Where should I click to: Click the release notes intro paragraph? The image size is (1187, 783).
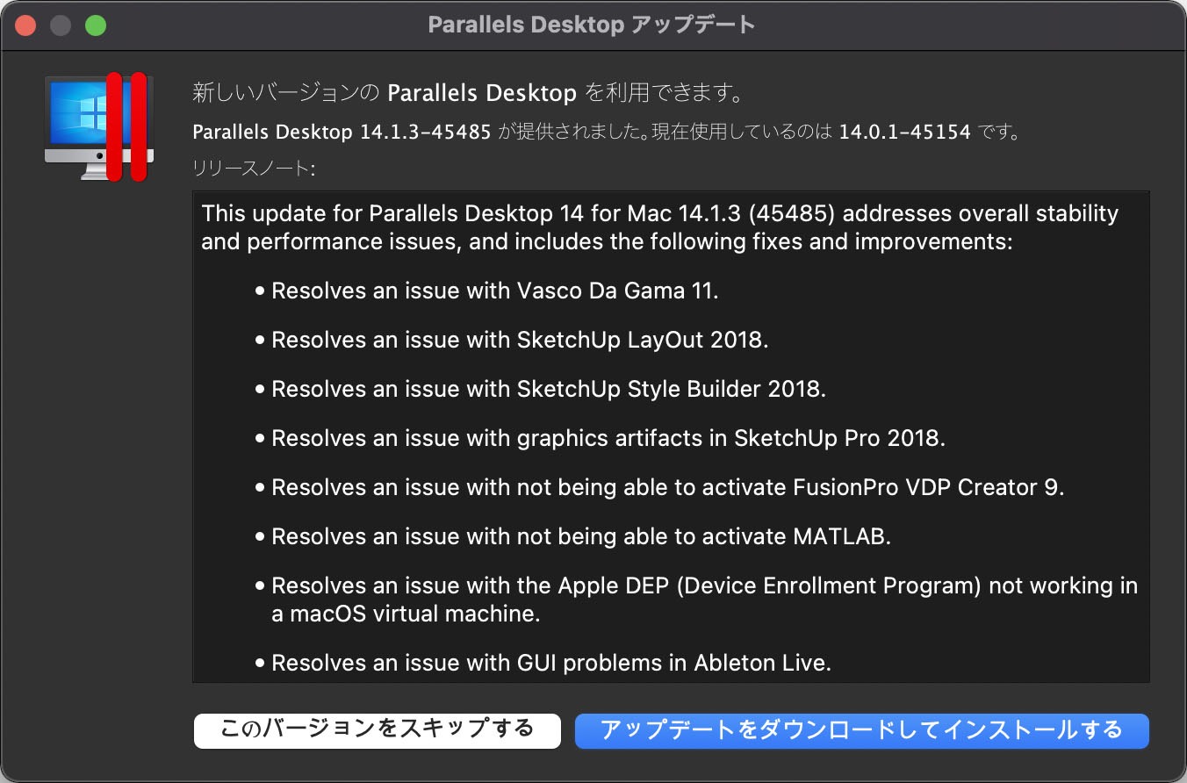[x=659, y=227]
